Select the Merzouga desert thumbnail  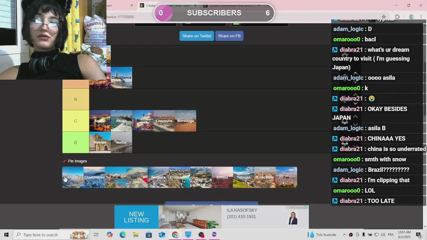pos(185,121)
